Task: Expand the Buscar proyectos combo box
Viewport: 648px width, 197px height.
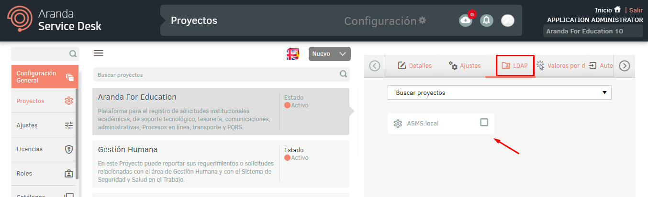Action: pyautogui.click(x=499, y=93)
